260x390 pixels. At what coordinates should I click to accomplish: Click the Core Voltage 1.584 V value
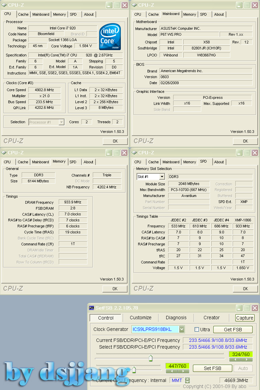tap(85, 46)
